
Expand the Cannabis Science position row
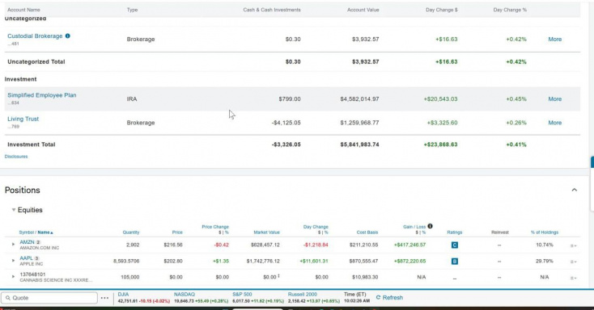pos(13,277)
